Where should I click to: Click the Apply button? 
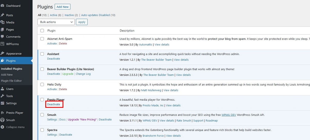[82, 22]
